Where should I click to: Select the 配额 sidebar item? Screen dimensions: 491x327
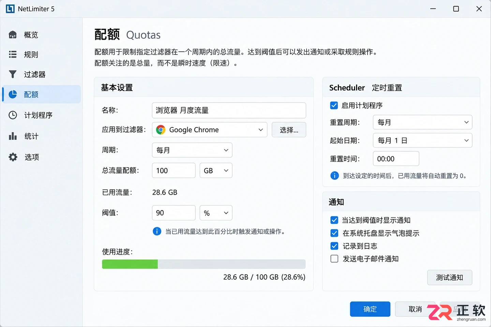pyautogui.click(x=42, y=94)
